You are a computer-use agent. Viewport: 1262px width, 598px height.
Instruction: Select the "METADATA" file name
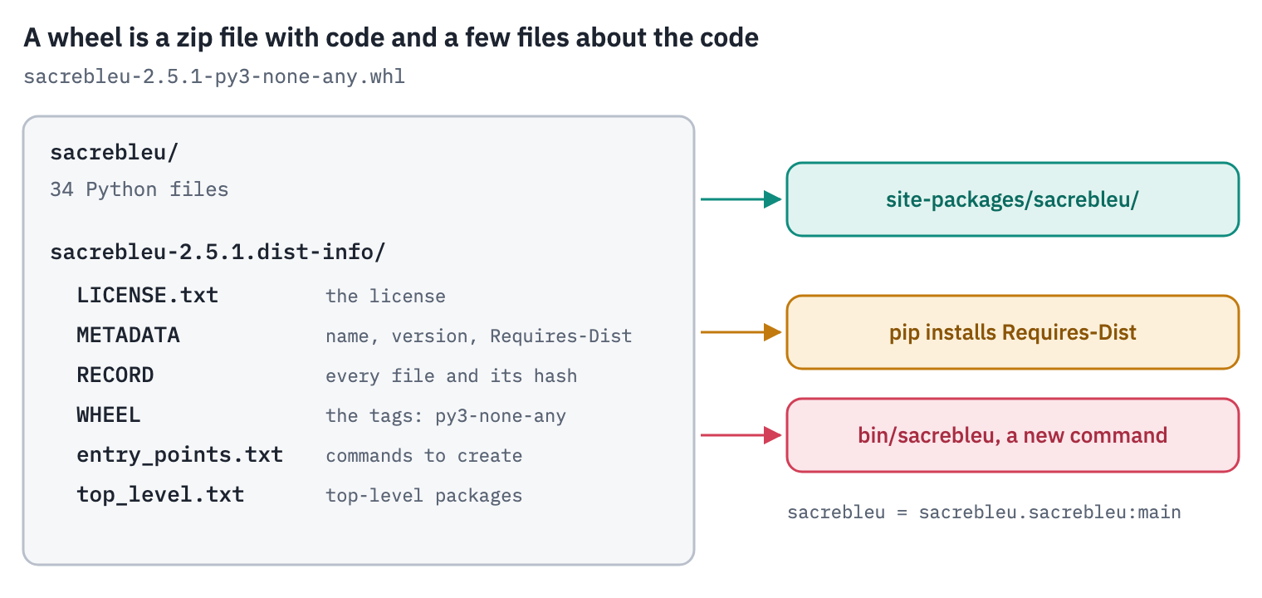[x=128, y=335]
